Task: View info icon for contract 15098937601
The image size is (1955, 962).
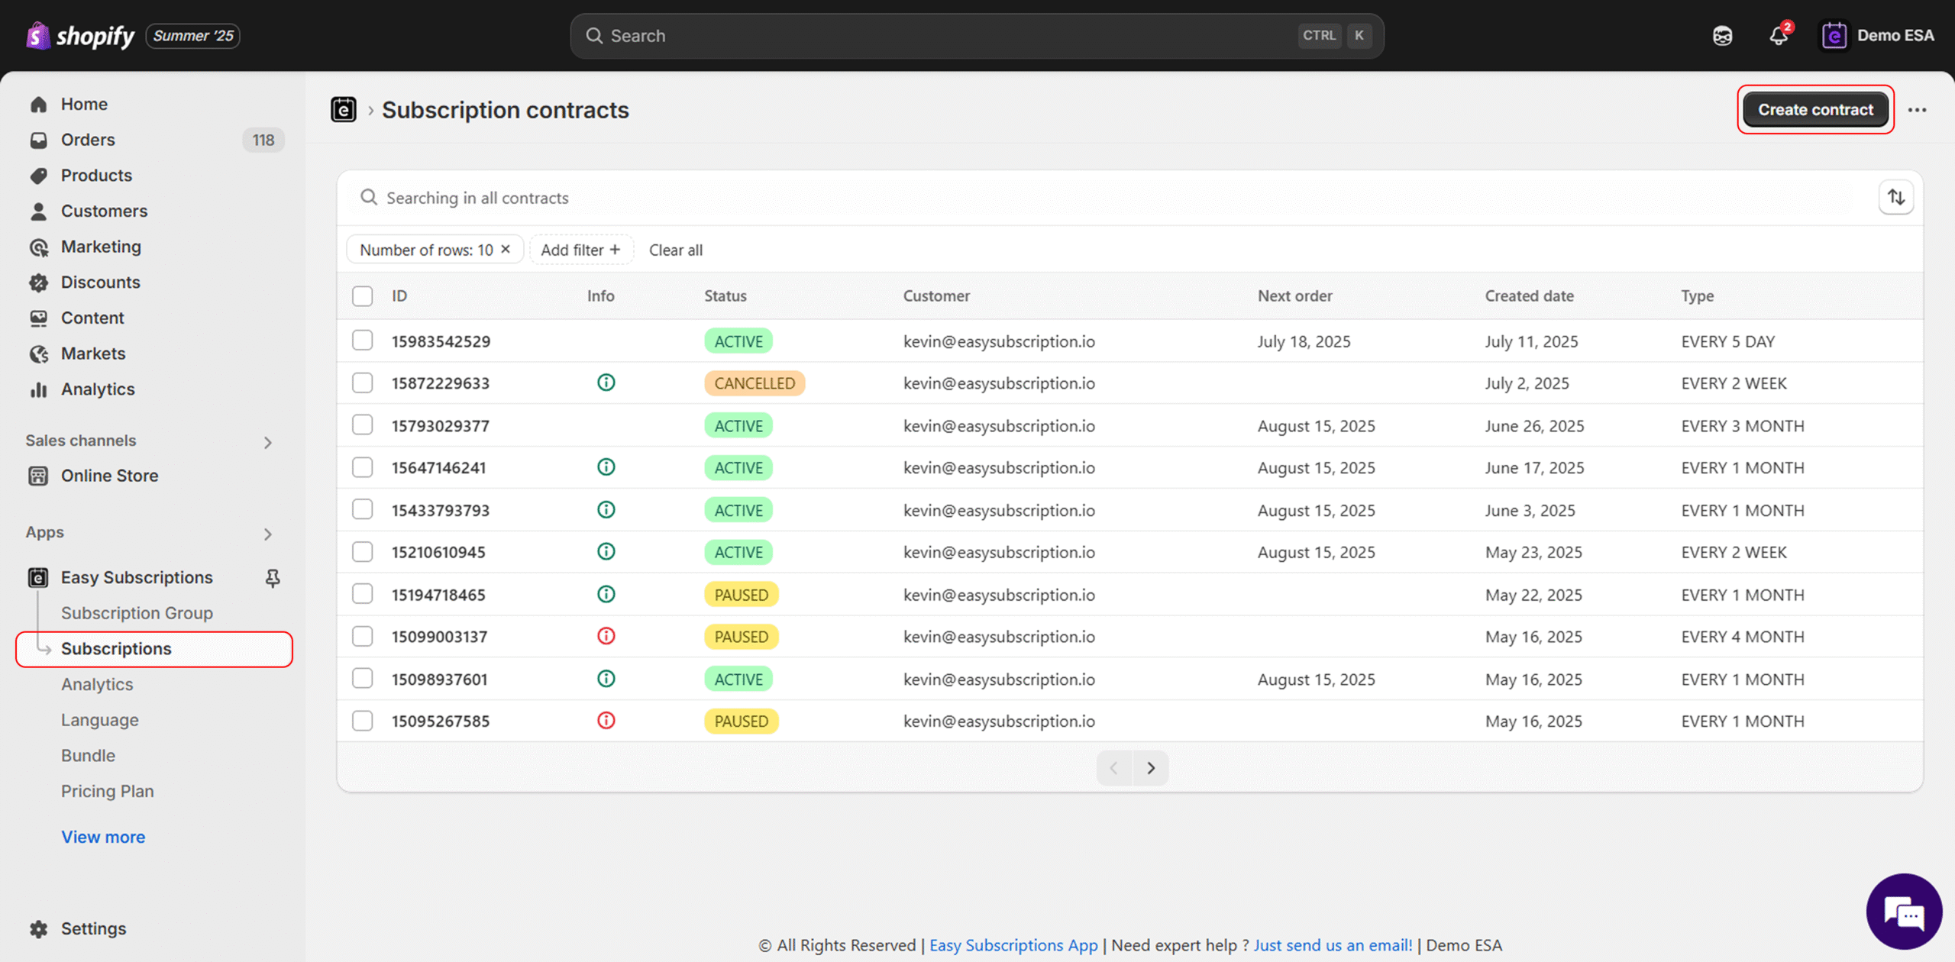Action: (x=606, y=679)
